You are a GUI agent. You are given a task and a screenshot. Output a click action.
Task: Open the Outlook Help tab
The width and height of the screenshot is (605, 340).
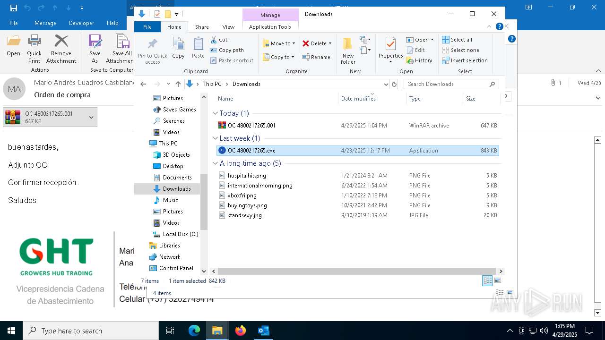point(112,23)
